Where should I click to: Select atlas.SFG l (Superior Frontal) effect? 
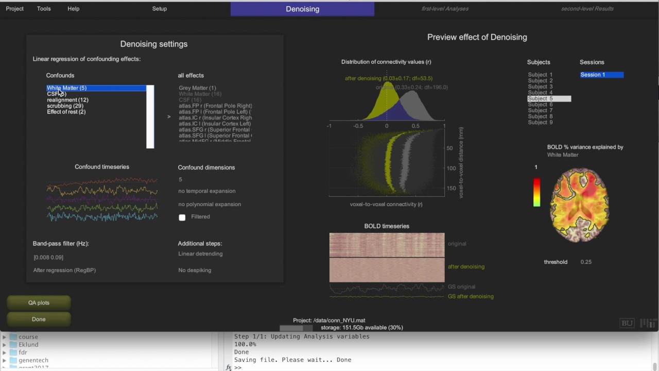[x=215, y=136]
